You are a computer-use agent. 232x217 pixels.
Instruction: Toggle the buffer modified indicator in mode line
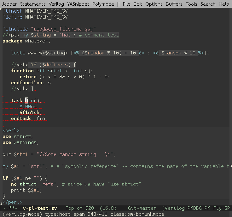coord(13,208)
